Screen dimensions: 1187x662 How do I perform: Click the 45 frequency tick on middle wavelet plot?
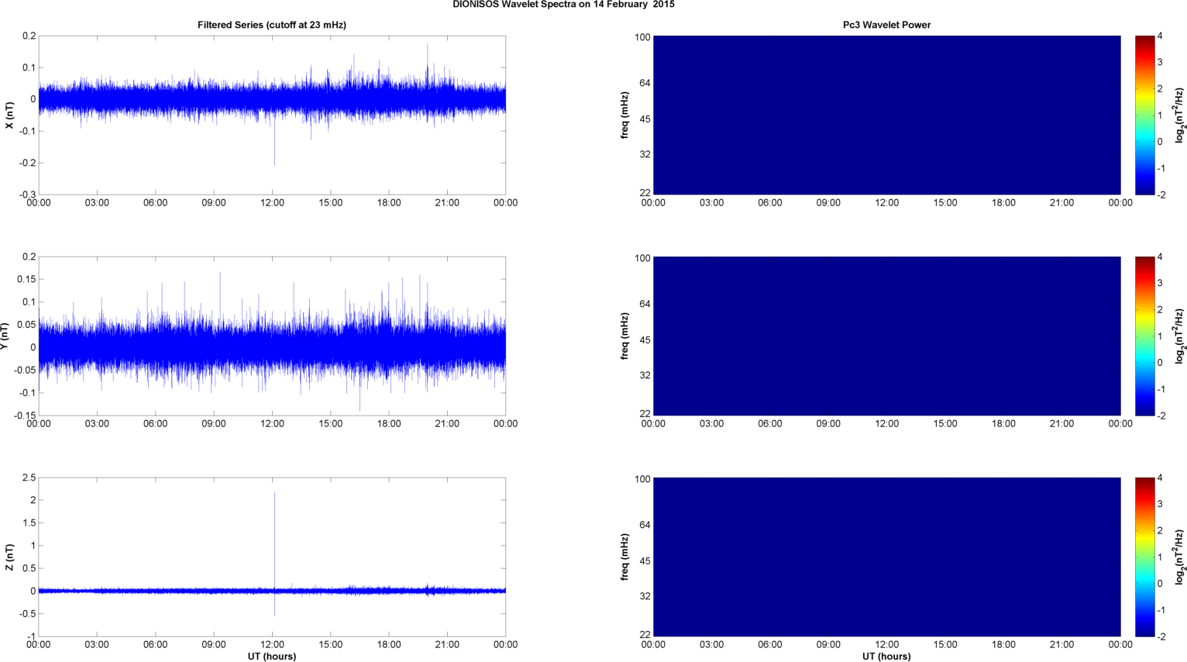pyautogui.click(x=645, y=340)
